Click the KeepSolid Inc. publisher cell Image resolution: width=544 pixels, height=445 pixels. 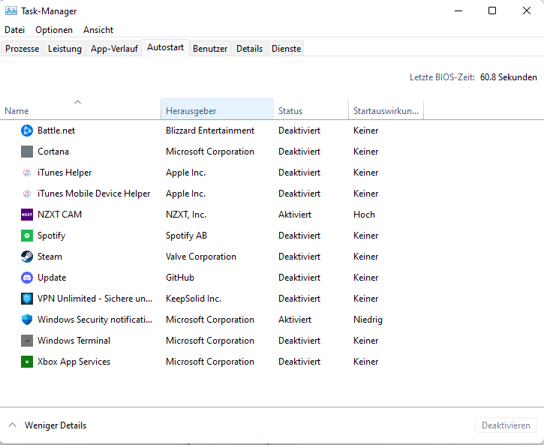194,299
